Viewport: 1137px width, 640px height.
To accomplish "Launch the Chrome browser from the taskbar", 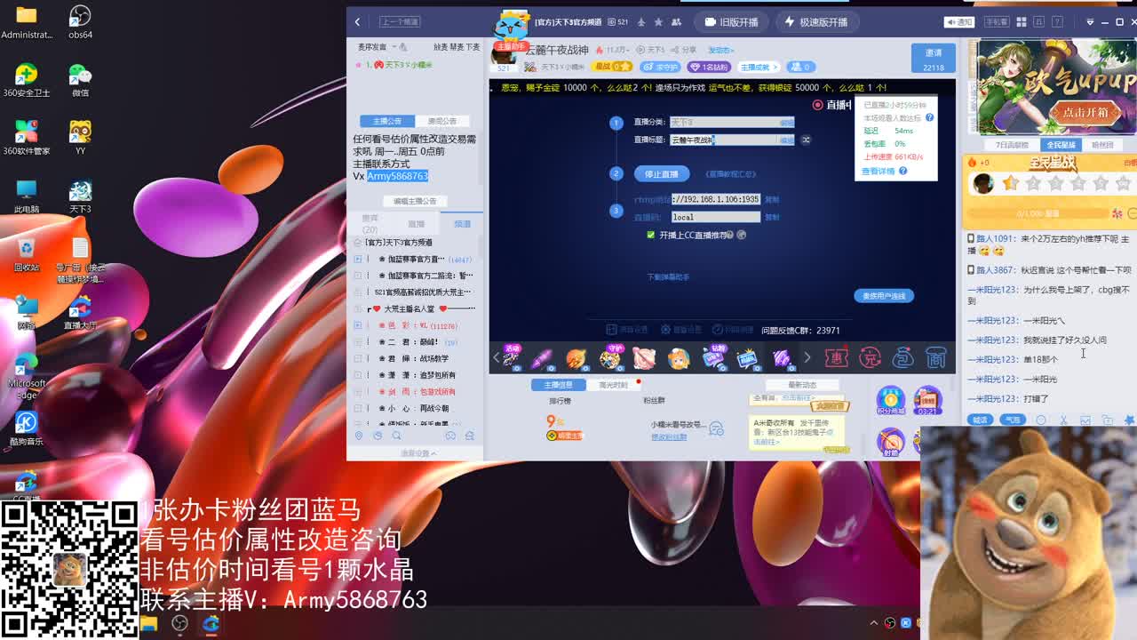I will pyautogui.click(x=211, y=625).
